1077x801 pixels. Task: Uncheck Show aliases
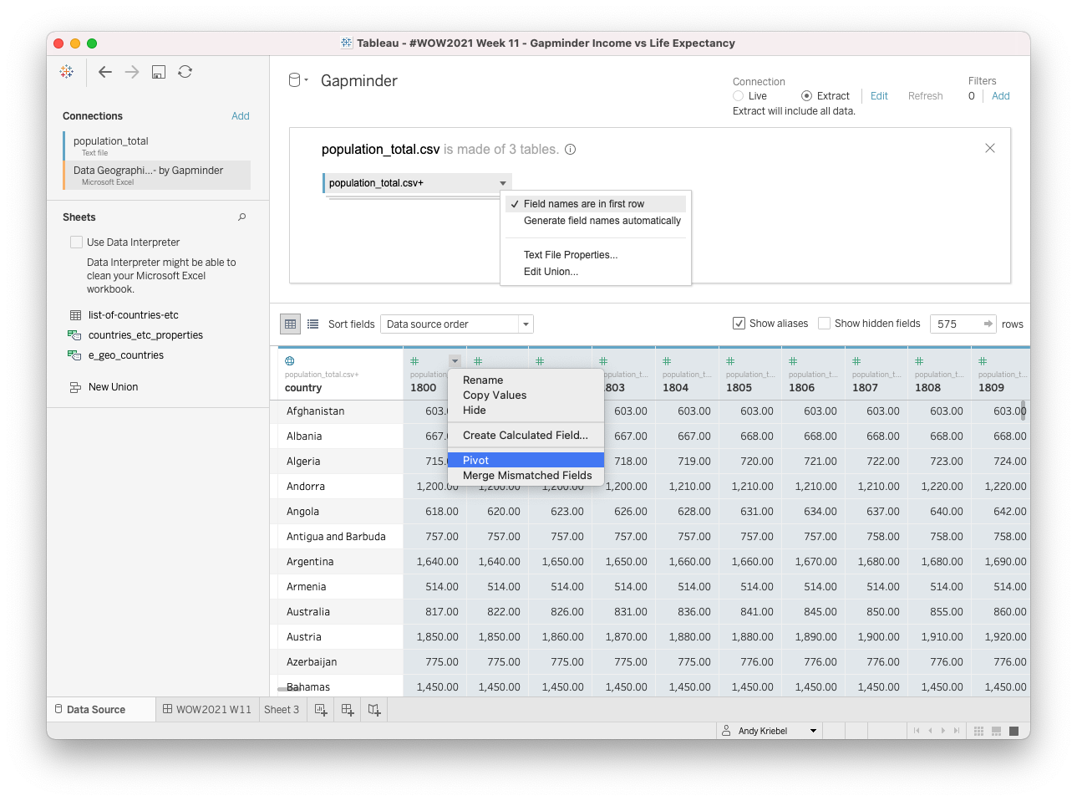tap(739, 324)
